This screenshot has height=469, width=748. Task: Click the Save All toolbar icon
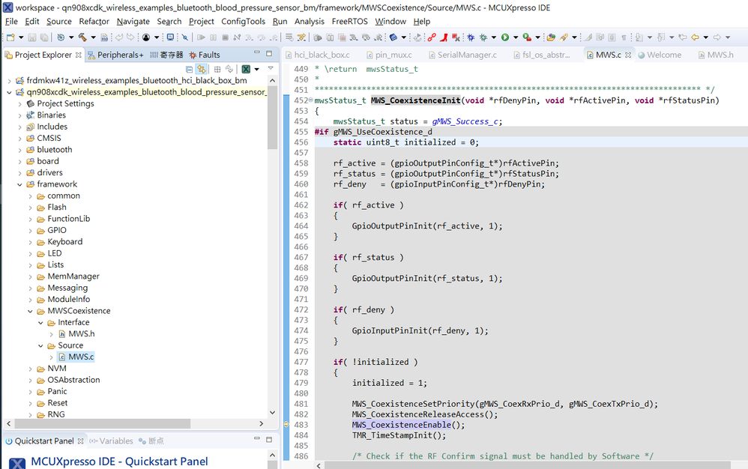coord(44,37)
